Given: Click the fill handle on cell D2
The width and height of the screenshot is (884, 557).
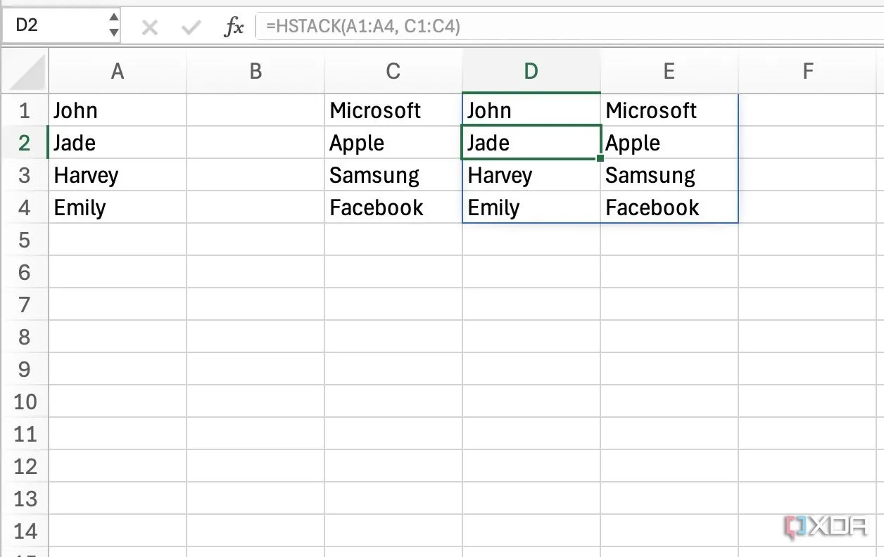Looking at the screenshot, I should coord(600,158).
